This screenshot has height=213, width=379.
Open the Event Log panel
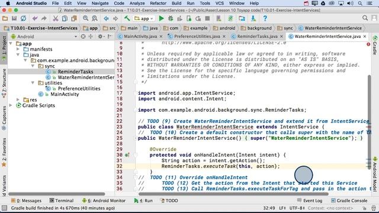click(x=310, y=201)
